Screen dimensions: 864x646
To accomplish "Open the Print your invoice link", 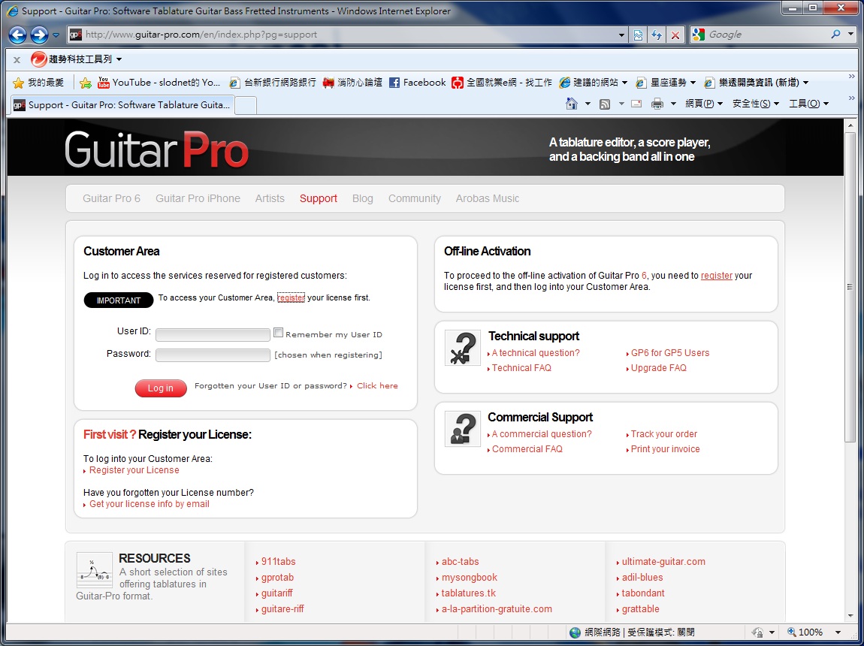I will tap(665, 449).
